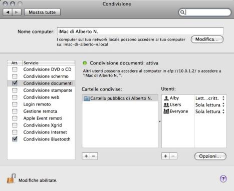Enable Login remoto checkbox
The width and height of the screenshot is (234, 191).
point(15,104)
